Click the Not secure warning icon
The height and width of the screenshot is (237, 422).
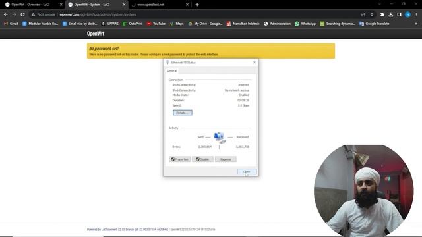coord(33,14)
